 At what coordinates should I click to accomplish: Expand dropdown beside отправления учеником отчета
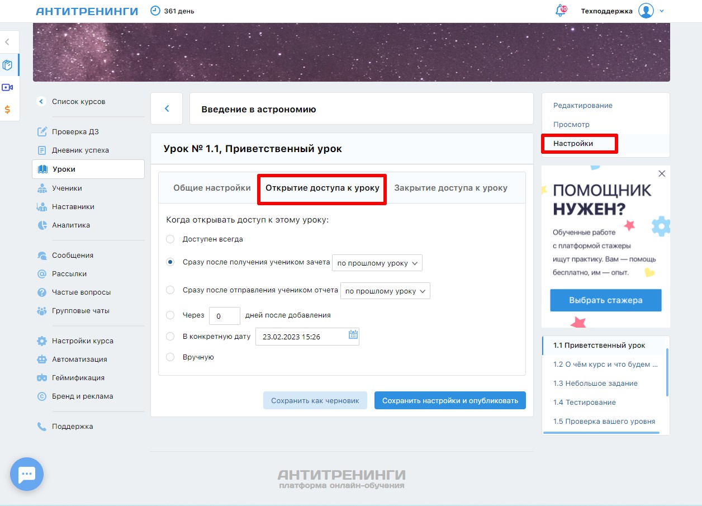385,291
